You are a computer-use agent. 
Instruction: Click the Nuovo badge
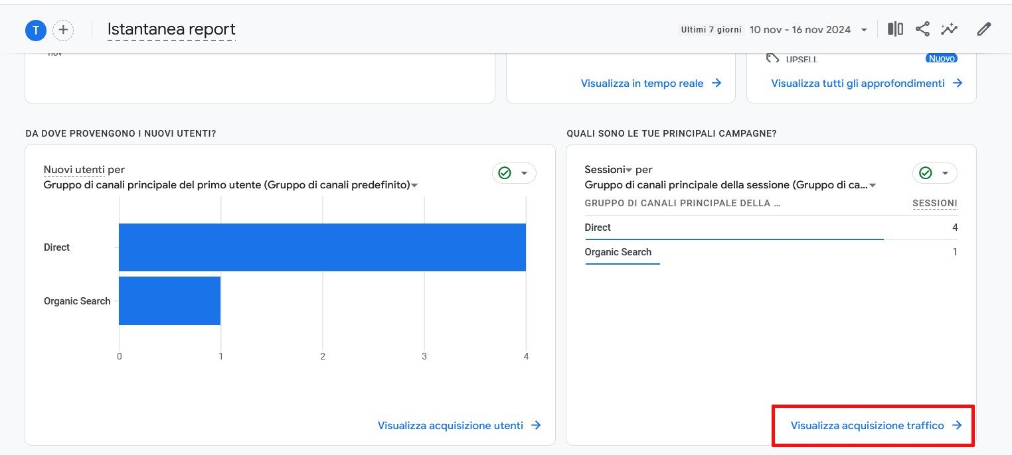(942, 58)
